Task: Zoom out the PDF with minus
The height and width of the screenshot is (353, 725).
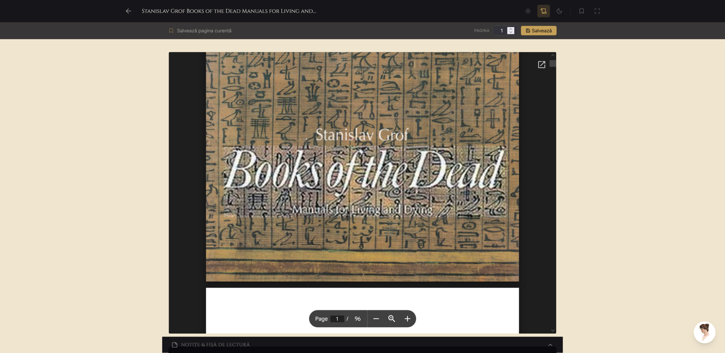Action: pos(376,319)
